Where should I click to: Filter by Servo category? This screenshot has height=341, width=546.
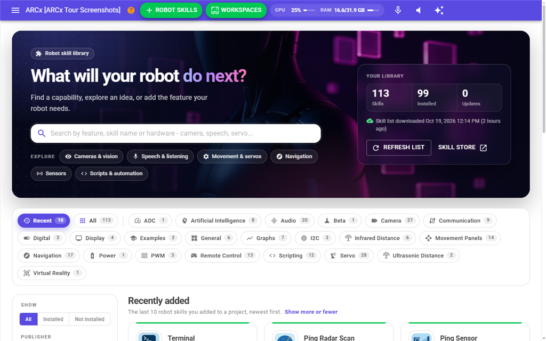tap(349, 255)
